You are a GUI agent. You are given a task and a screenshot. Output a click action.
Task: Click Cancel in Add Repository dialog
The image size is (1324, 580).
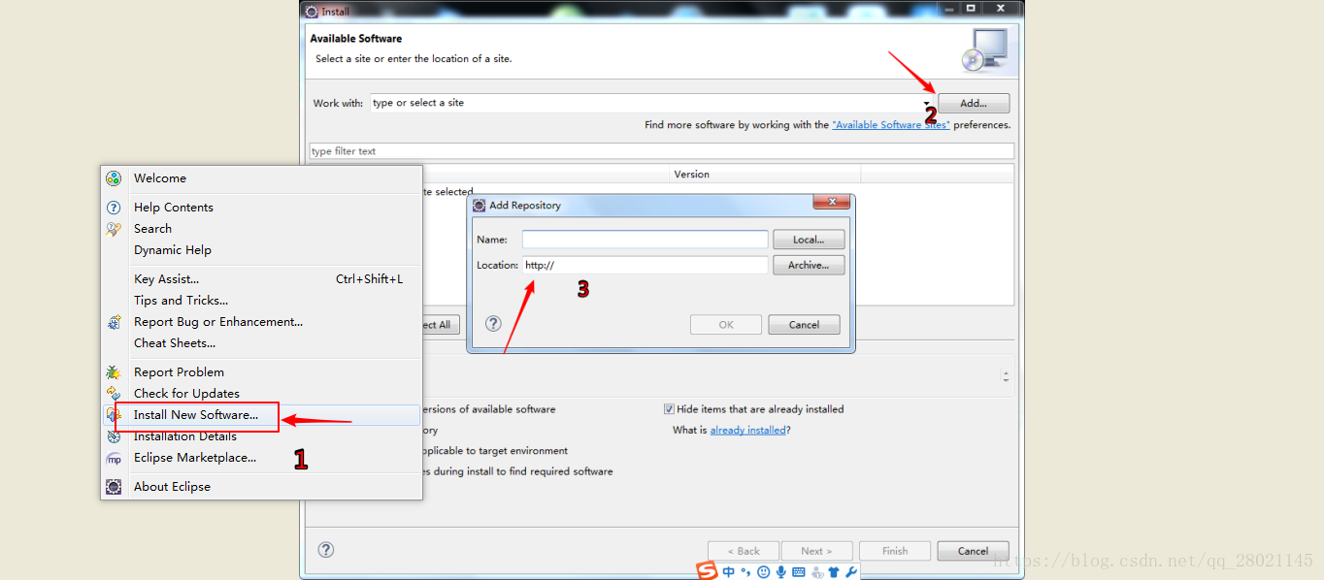804,325
